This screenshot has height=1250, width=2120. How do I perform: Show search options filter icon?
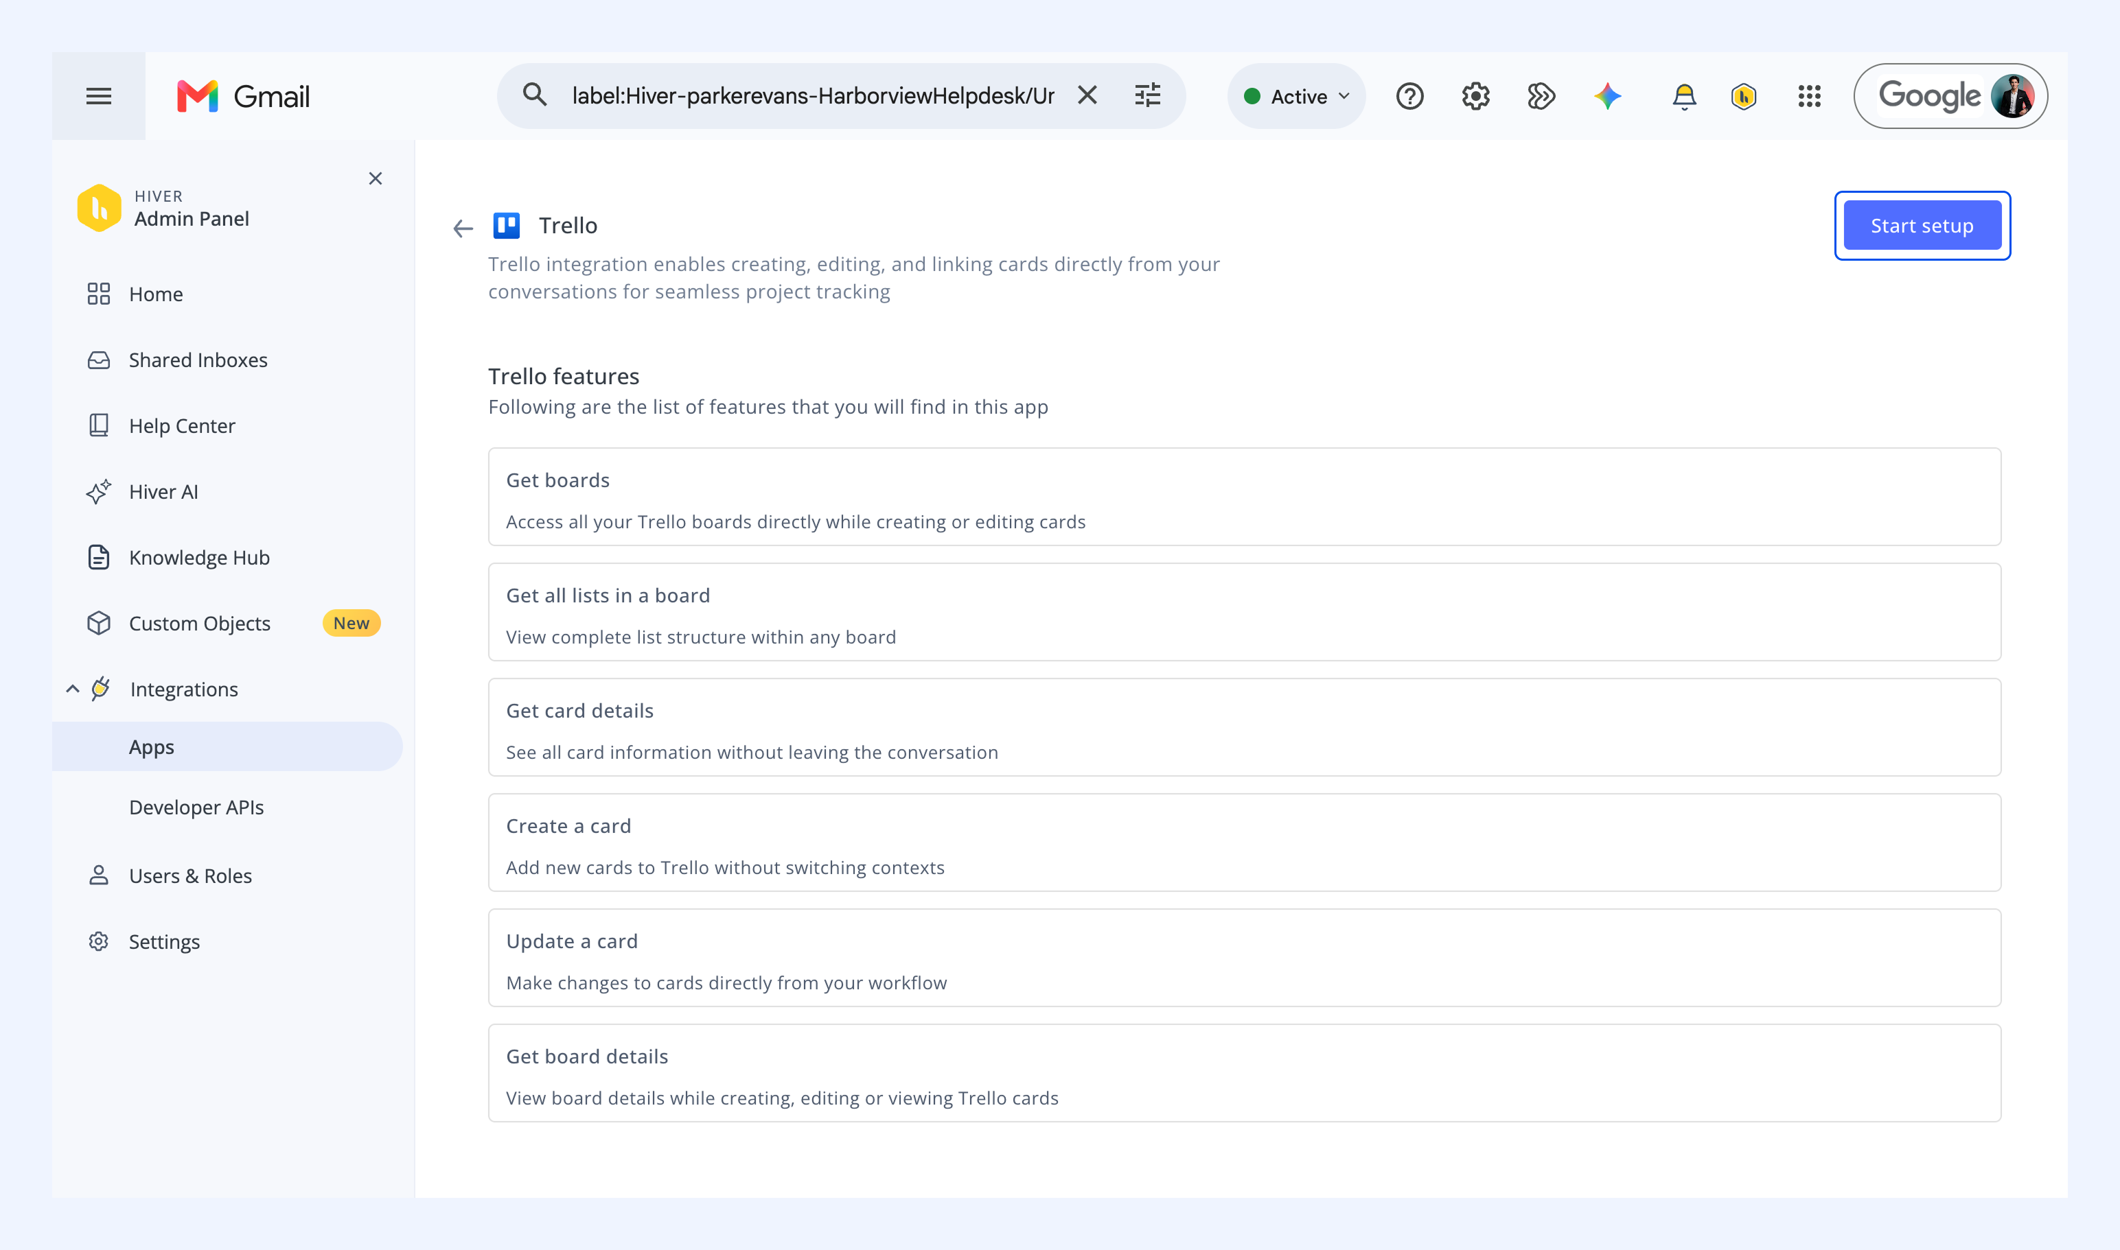(1147, 95)
